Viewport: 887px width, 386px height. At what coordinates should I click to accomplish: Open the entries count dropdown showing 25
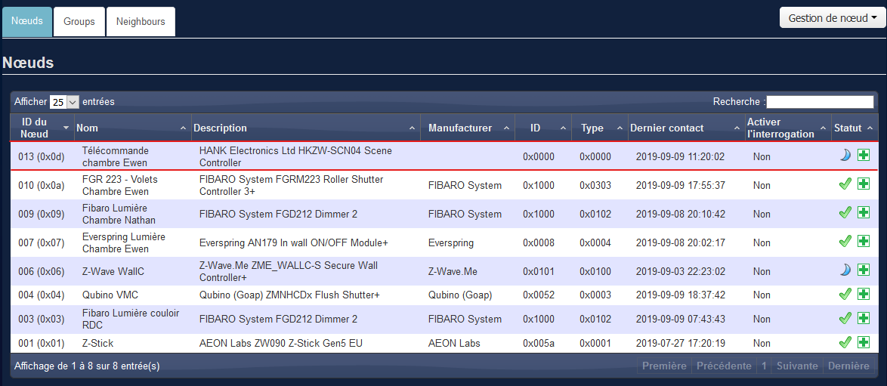(x=64, y=102)
